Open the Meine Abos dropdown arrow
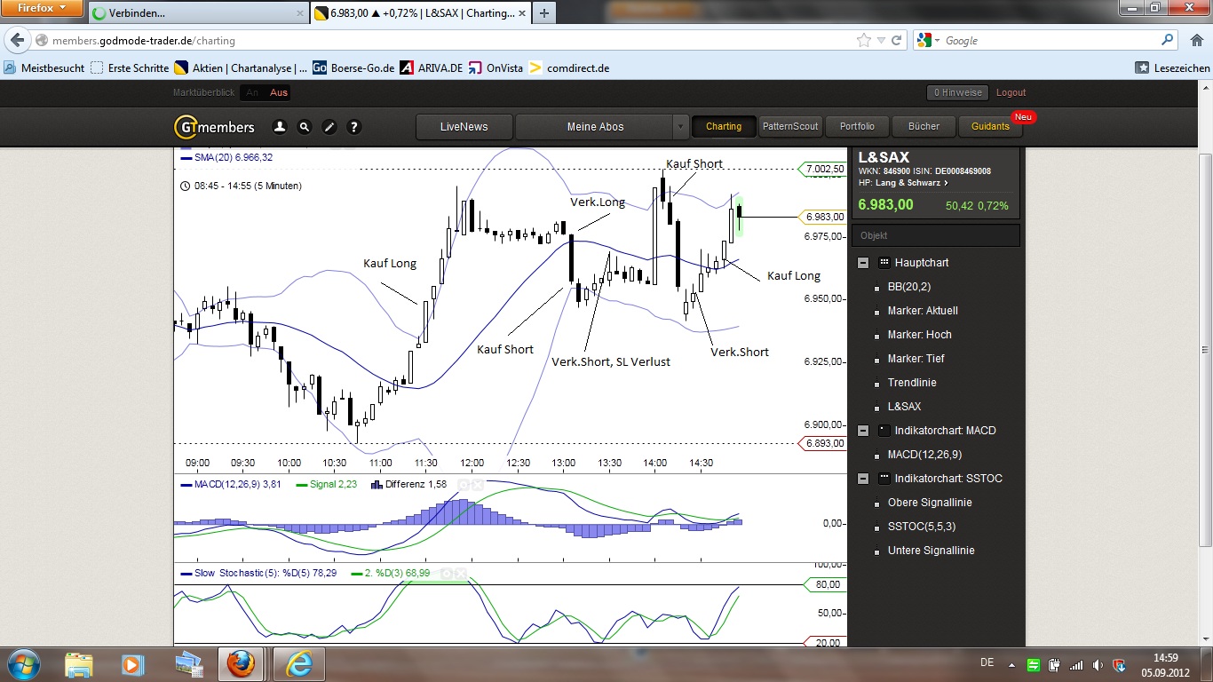Viewport: 1213px width, 682px height. 680,127
